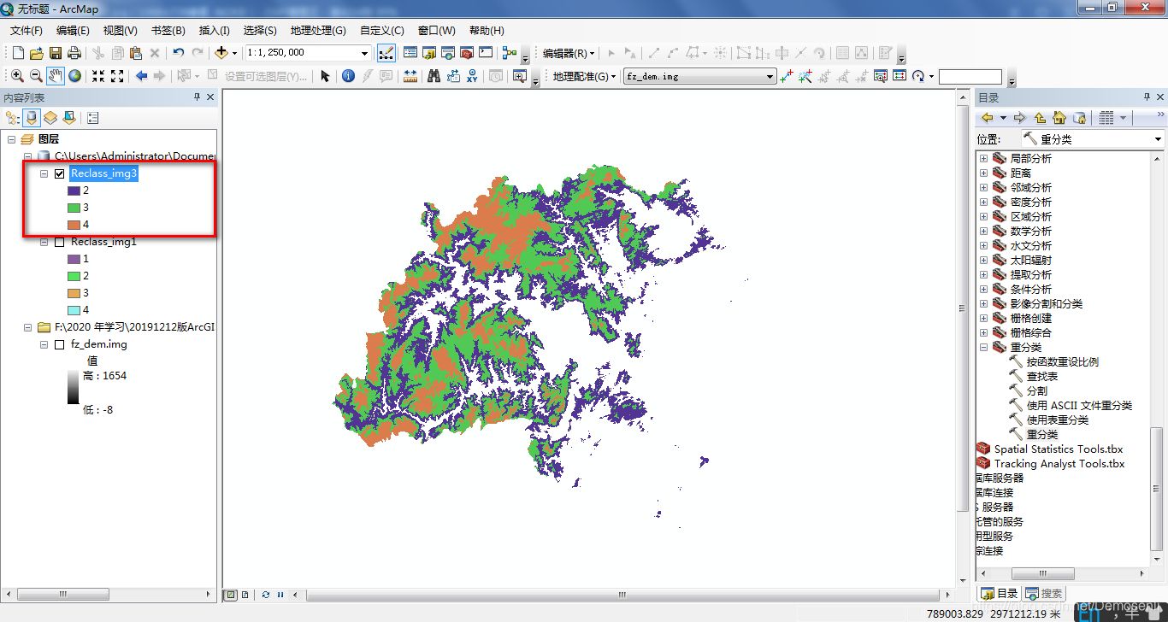This screenshot has height=622, width=1168.
Task: Open the 地理处理(G) menu
Action: 318,31
